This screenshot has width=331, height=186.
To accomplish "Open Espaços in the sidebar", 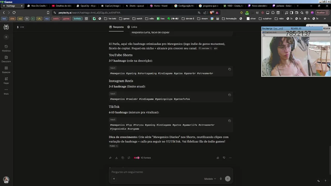I will click(x=6, y=70).
